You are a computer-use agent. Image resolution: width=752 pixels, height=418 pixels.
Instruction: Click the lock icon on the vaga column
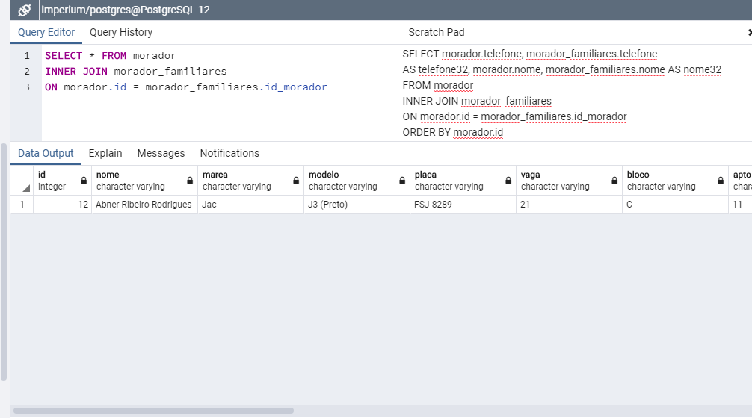coord(614,181)
